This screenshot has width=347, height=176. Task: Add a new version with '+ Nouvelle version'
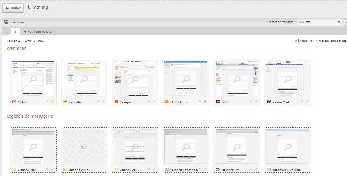(39, 31)
